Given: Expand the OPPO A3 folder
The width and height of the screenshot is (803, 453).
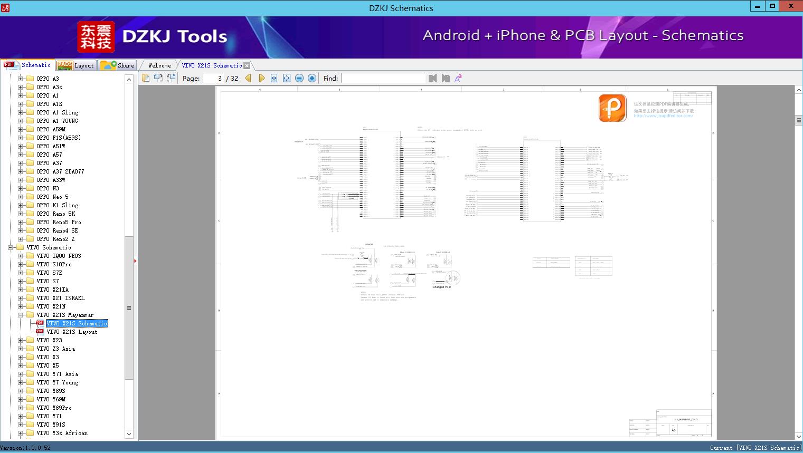Looking at the screenshot, I should coord(21,79).
